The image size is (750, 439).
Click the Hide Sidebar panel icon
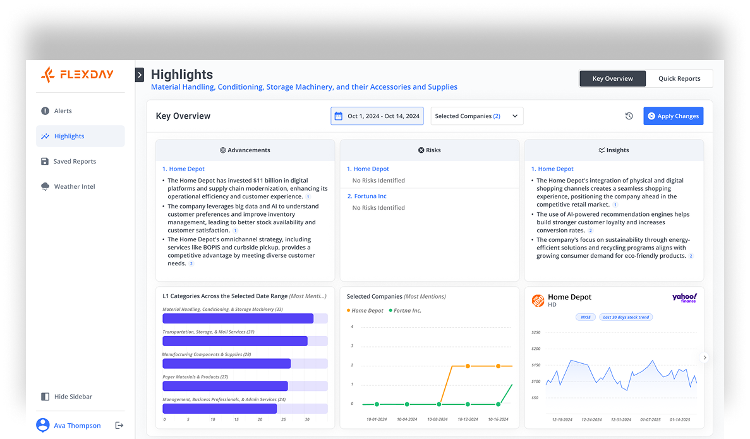[x=45, y=397]
